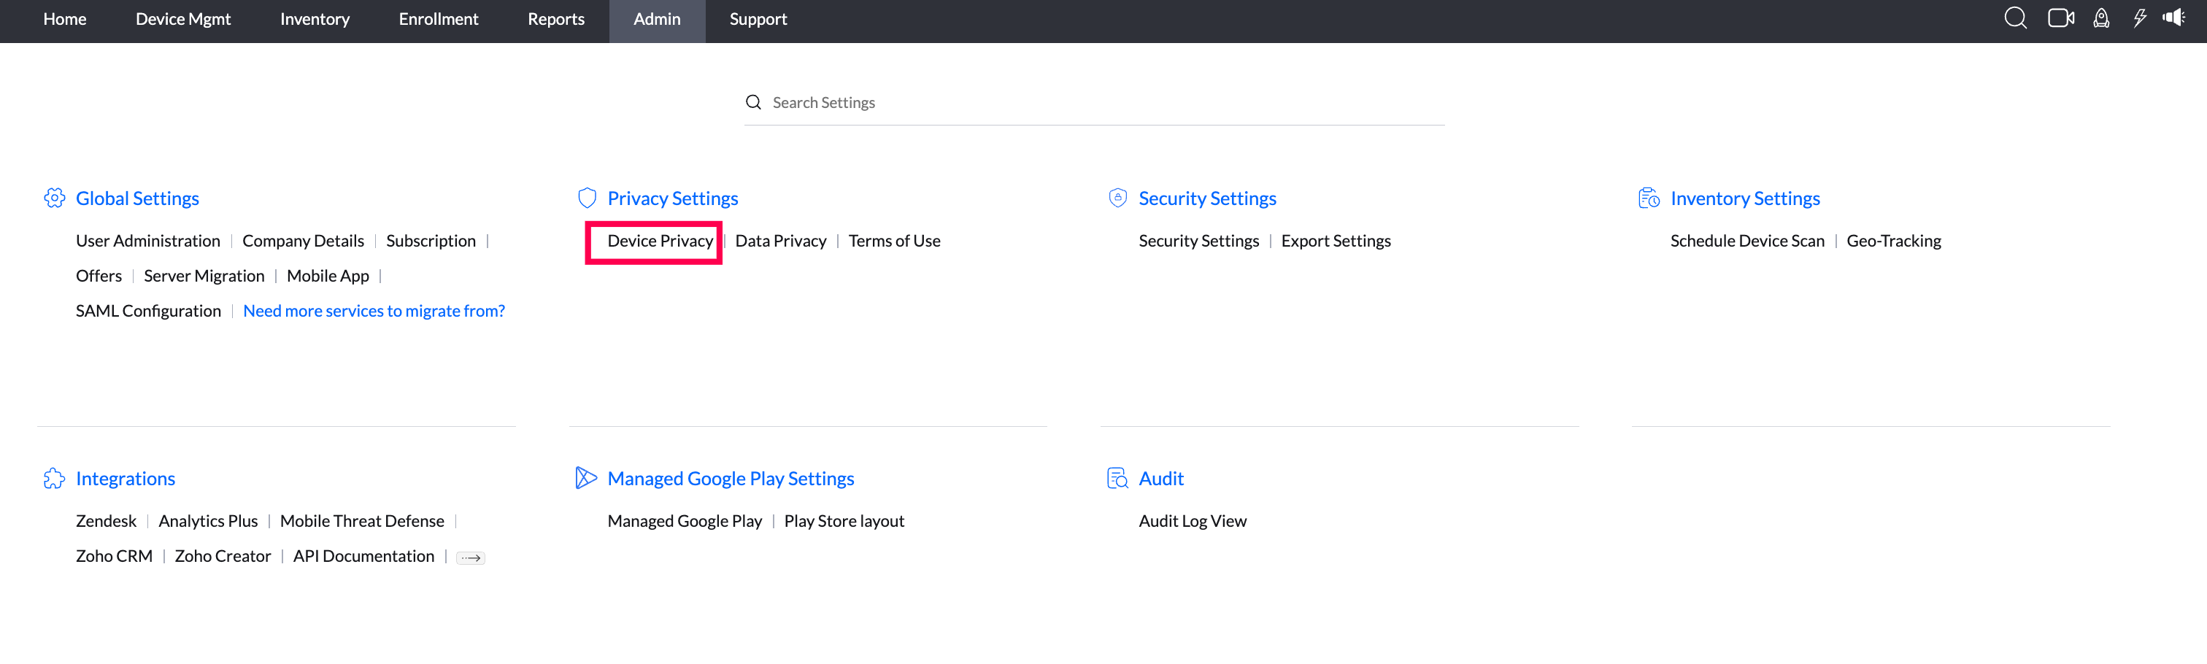Click the Integrations puzzle icon
The height and width of the screenshot is (664, 2207).
[x=54, y=478]
